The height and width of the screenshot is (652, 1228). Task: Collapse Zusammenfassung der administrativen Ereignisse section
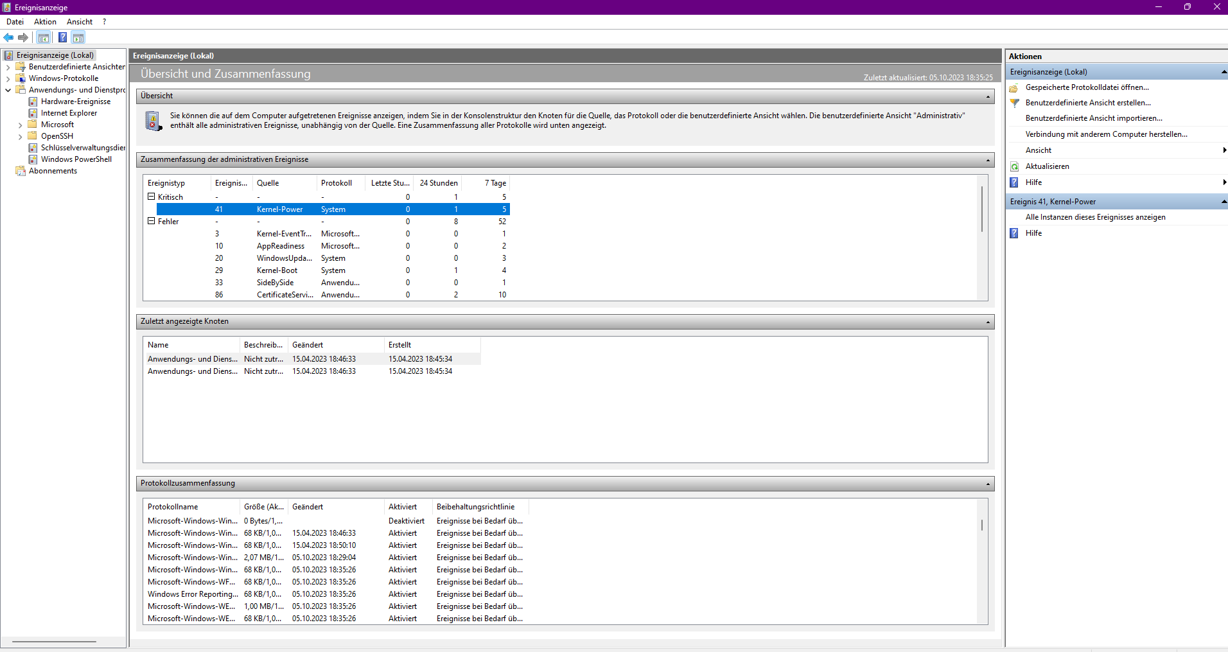(x=988, y=160)
